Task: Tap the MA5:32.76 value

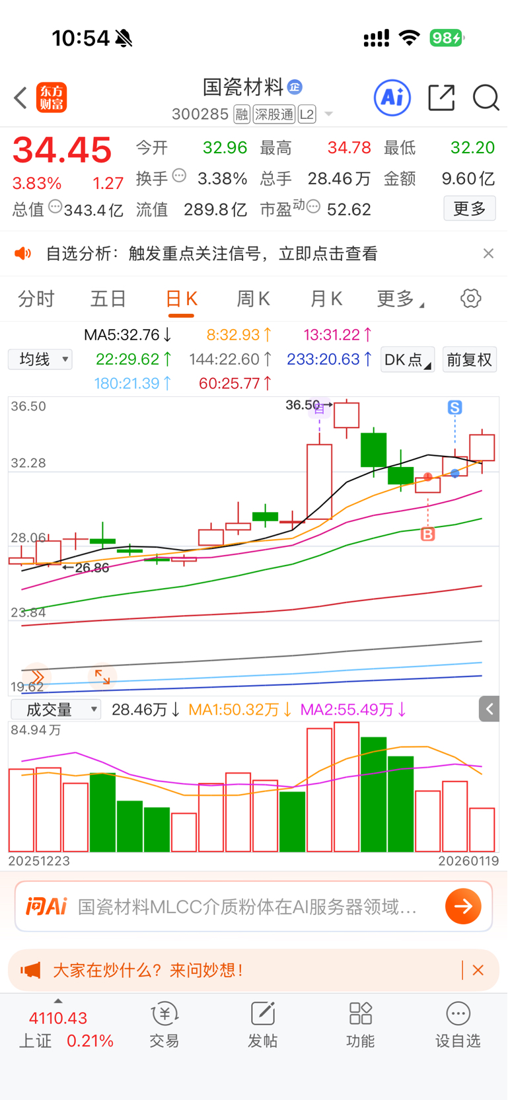Action: (x=128, y=335)
